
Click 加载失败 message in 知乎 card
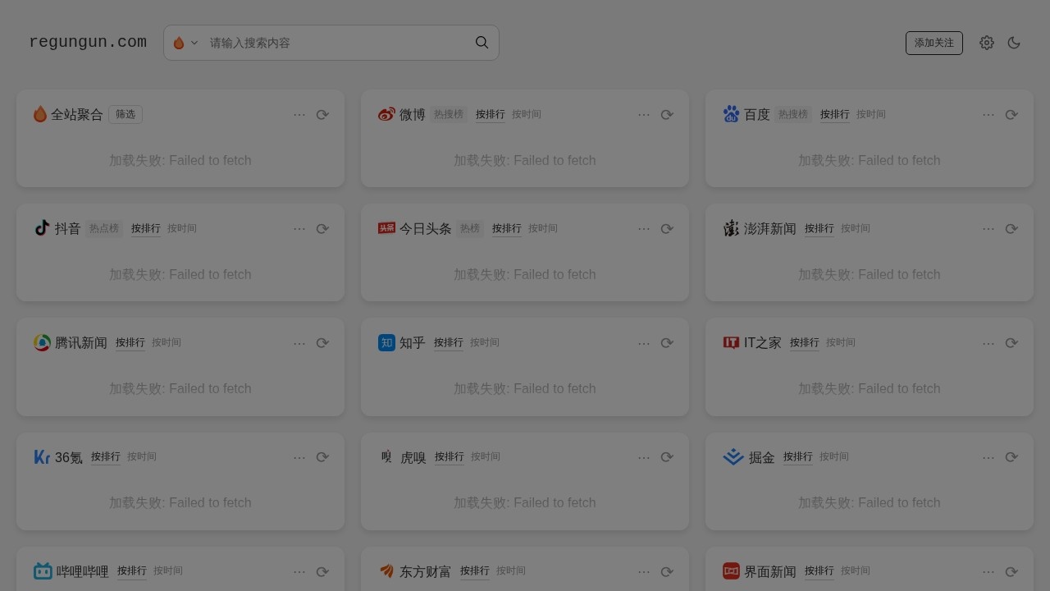pos(525,388)
